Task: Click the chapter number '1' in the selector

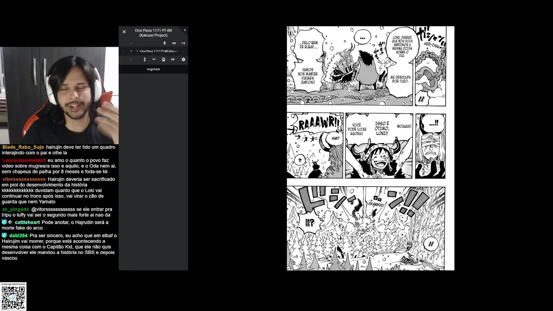Action: tap(131, 51)
